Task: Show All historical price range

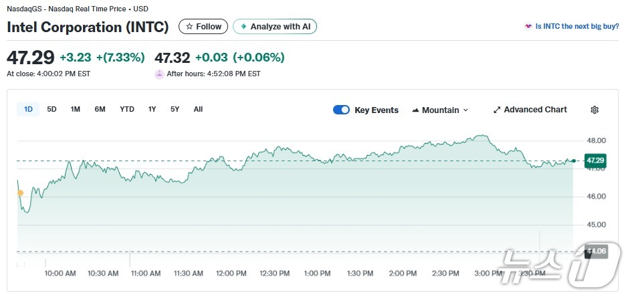Action: (x=198, y=109)
